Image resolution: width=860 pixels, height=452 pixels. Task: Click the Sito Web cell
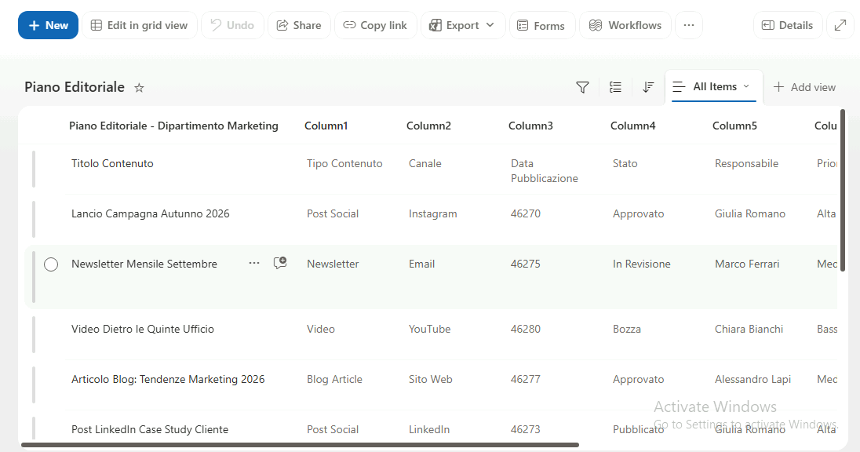pyautogui.click(x=431, y=380)
